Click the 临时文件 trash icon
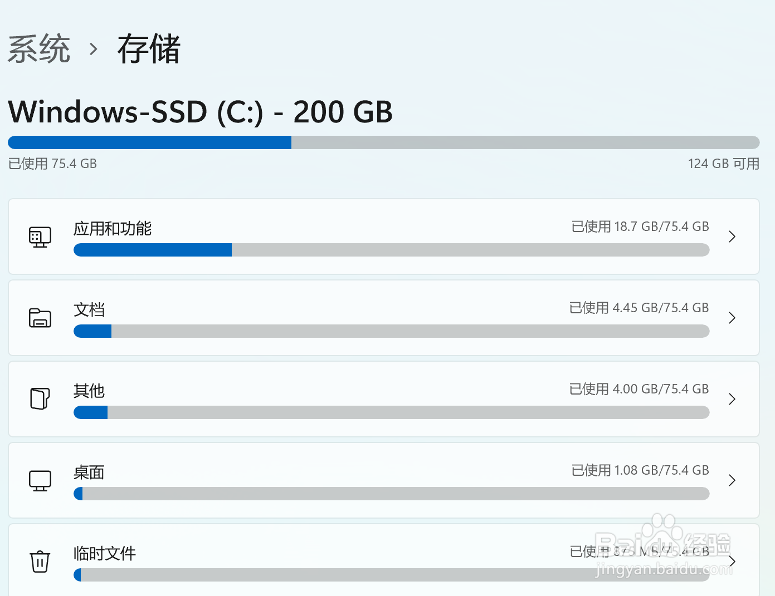Image resolution: width=775 pixels, height=596 pixels. pos(39,561)
